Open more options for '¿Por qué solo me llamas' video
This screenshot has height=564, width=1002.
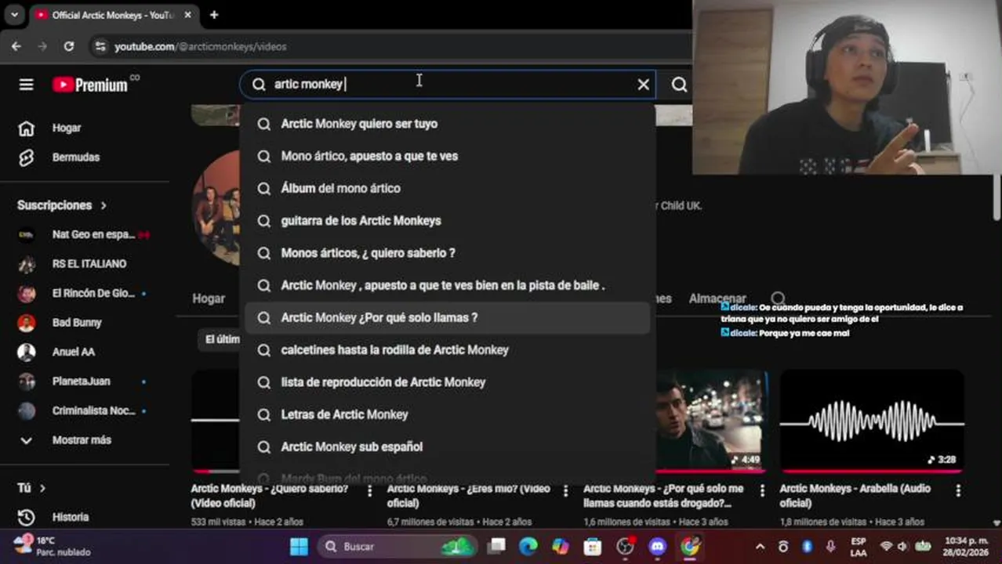click(x=762, y=491)
